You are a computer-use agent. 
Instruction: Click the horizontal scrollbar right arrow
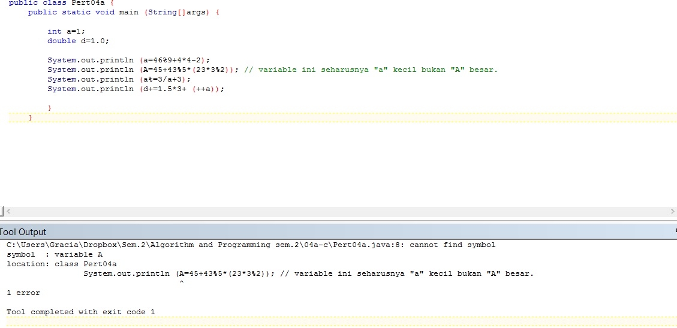click(672, 212)
